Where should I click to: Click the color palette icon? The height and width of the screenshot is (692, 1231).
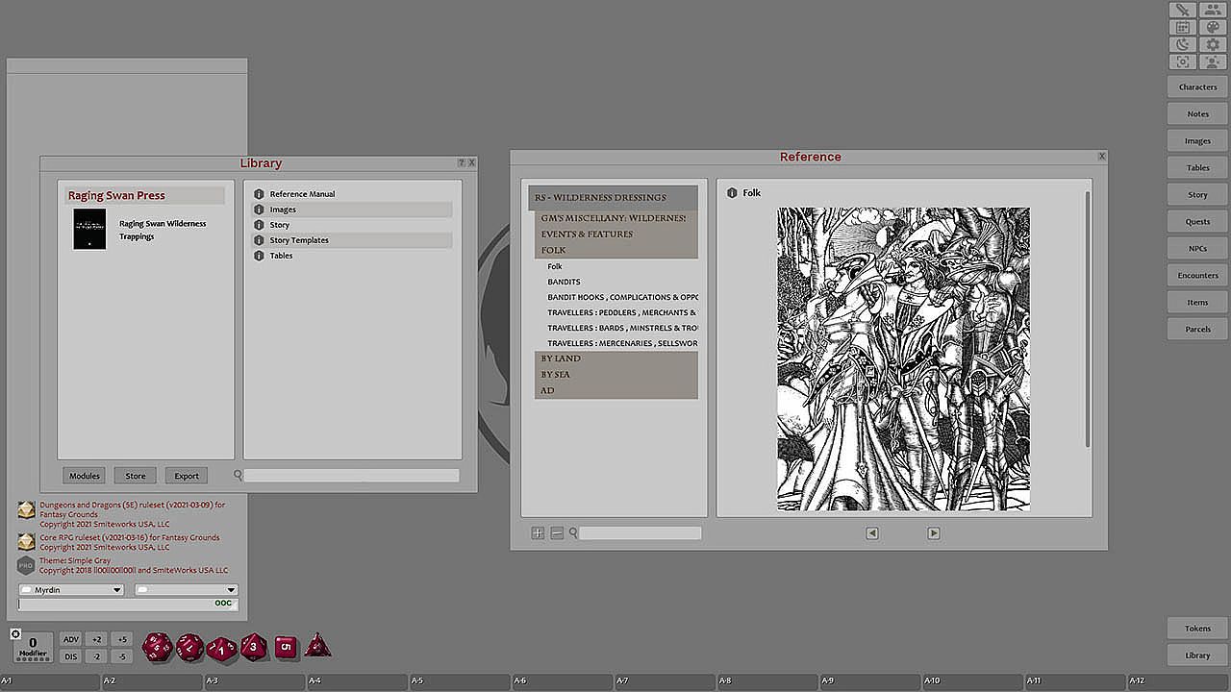pos(1213,28)
